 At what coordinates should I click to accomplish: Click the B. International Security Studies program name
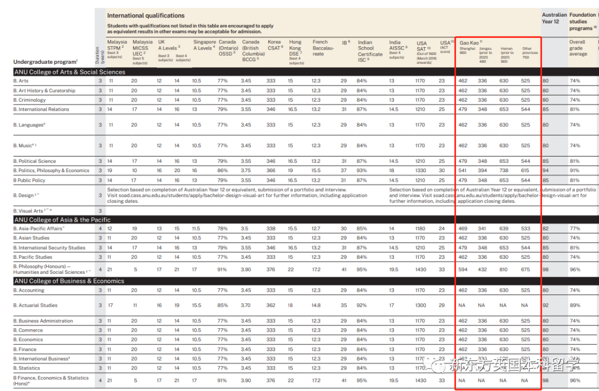point(49,248)
